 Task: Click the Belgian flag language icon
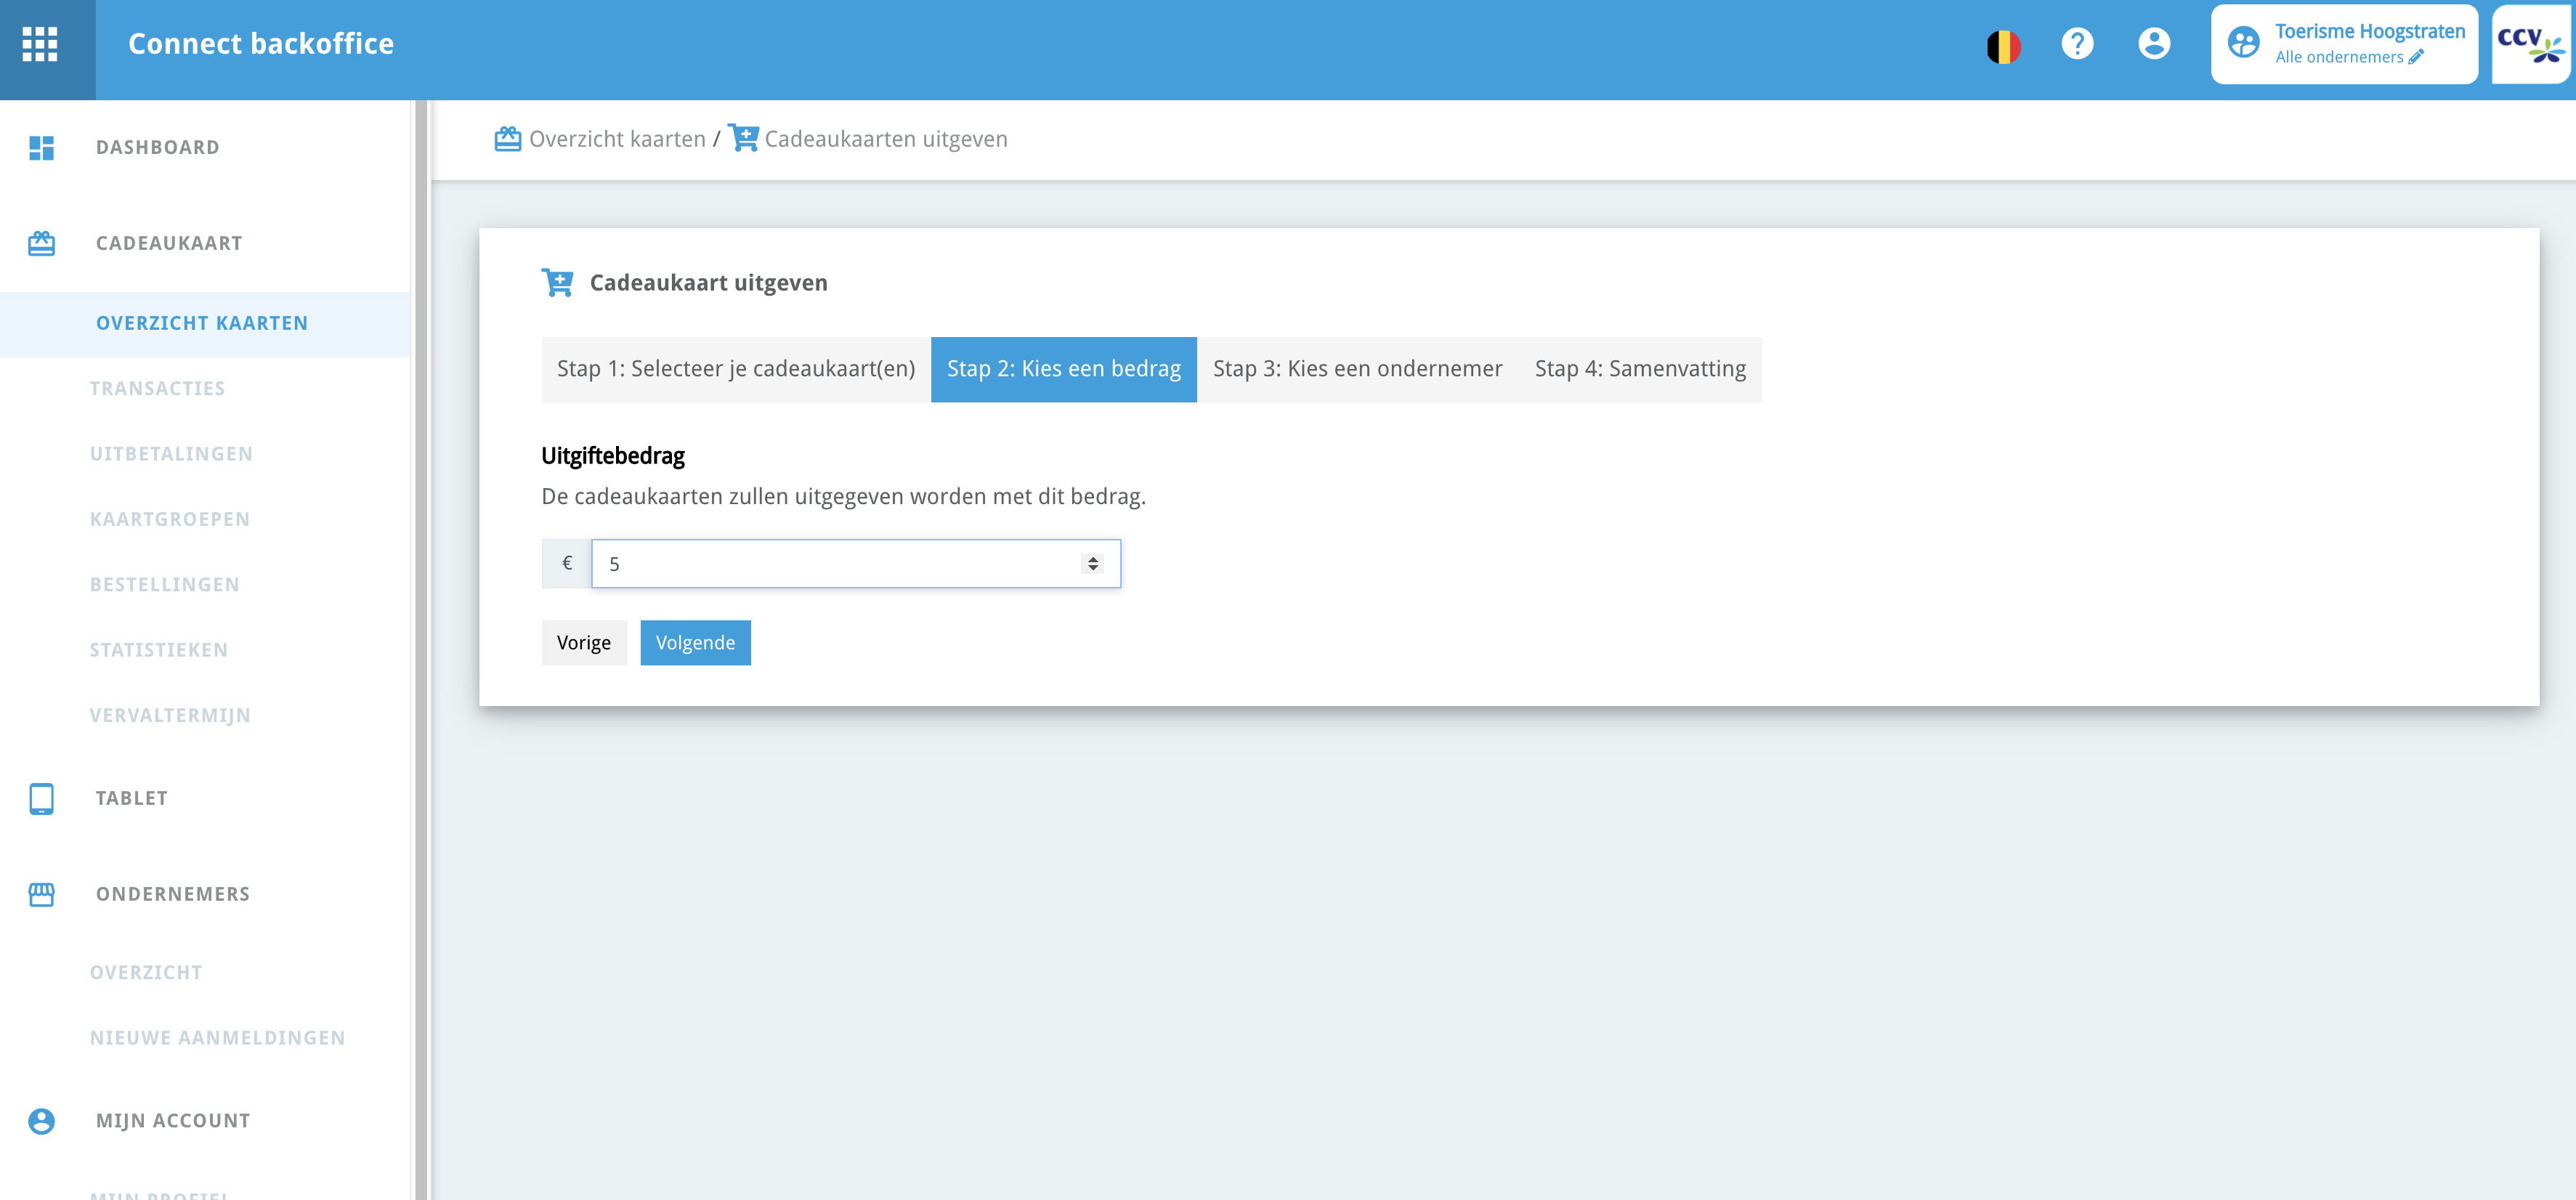(x=2003, y=46)
